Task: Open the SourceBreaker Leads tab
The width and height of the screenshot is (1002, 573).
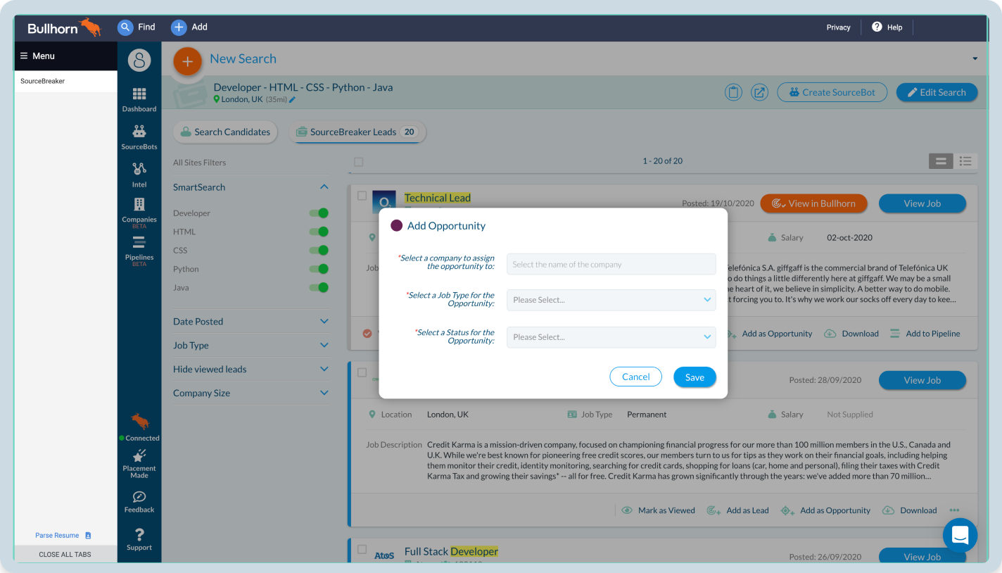Action: coord(357,132)
